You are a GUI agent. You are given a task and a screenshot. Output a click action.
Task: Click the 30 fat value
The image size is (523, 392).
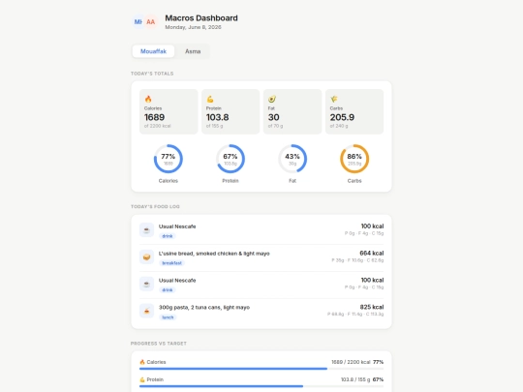(273, 117)
